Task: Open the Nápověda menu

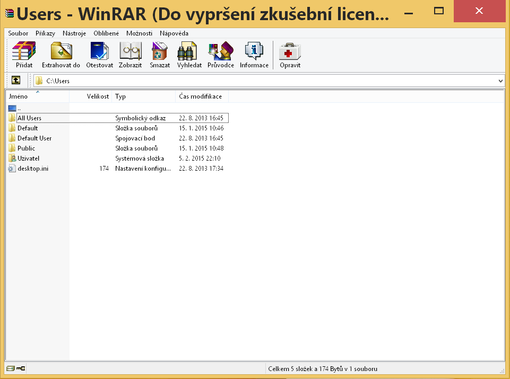Action: 174,33
